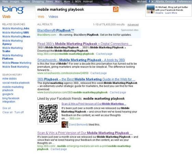Viewport: 192px width, 154px height.
Task: Select related search Mobile Marketing News
Action: [16, 36]
